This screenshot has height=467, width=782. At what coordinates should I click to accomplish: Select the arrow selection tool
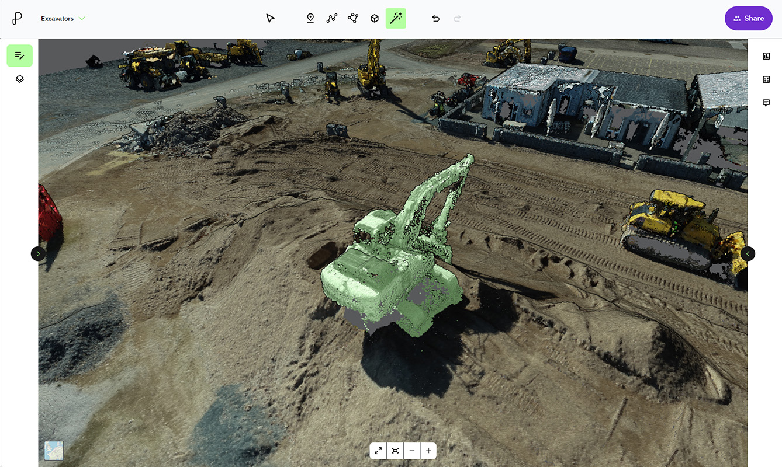coord(270,18)
